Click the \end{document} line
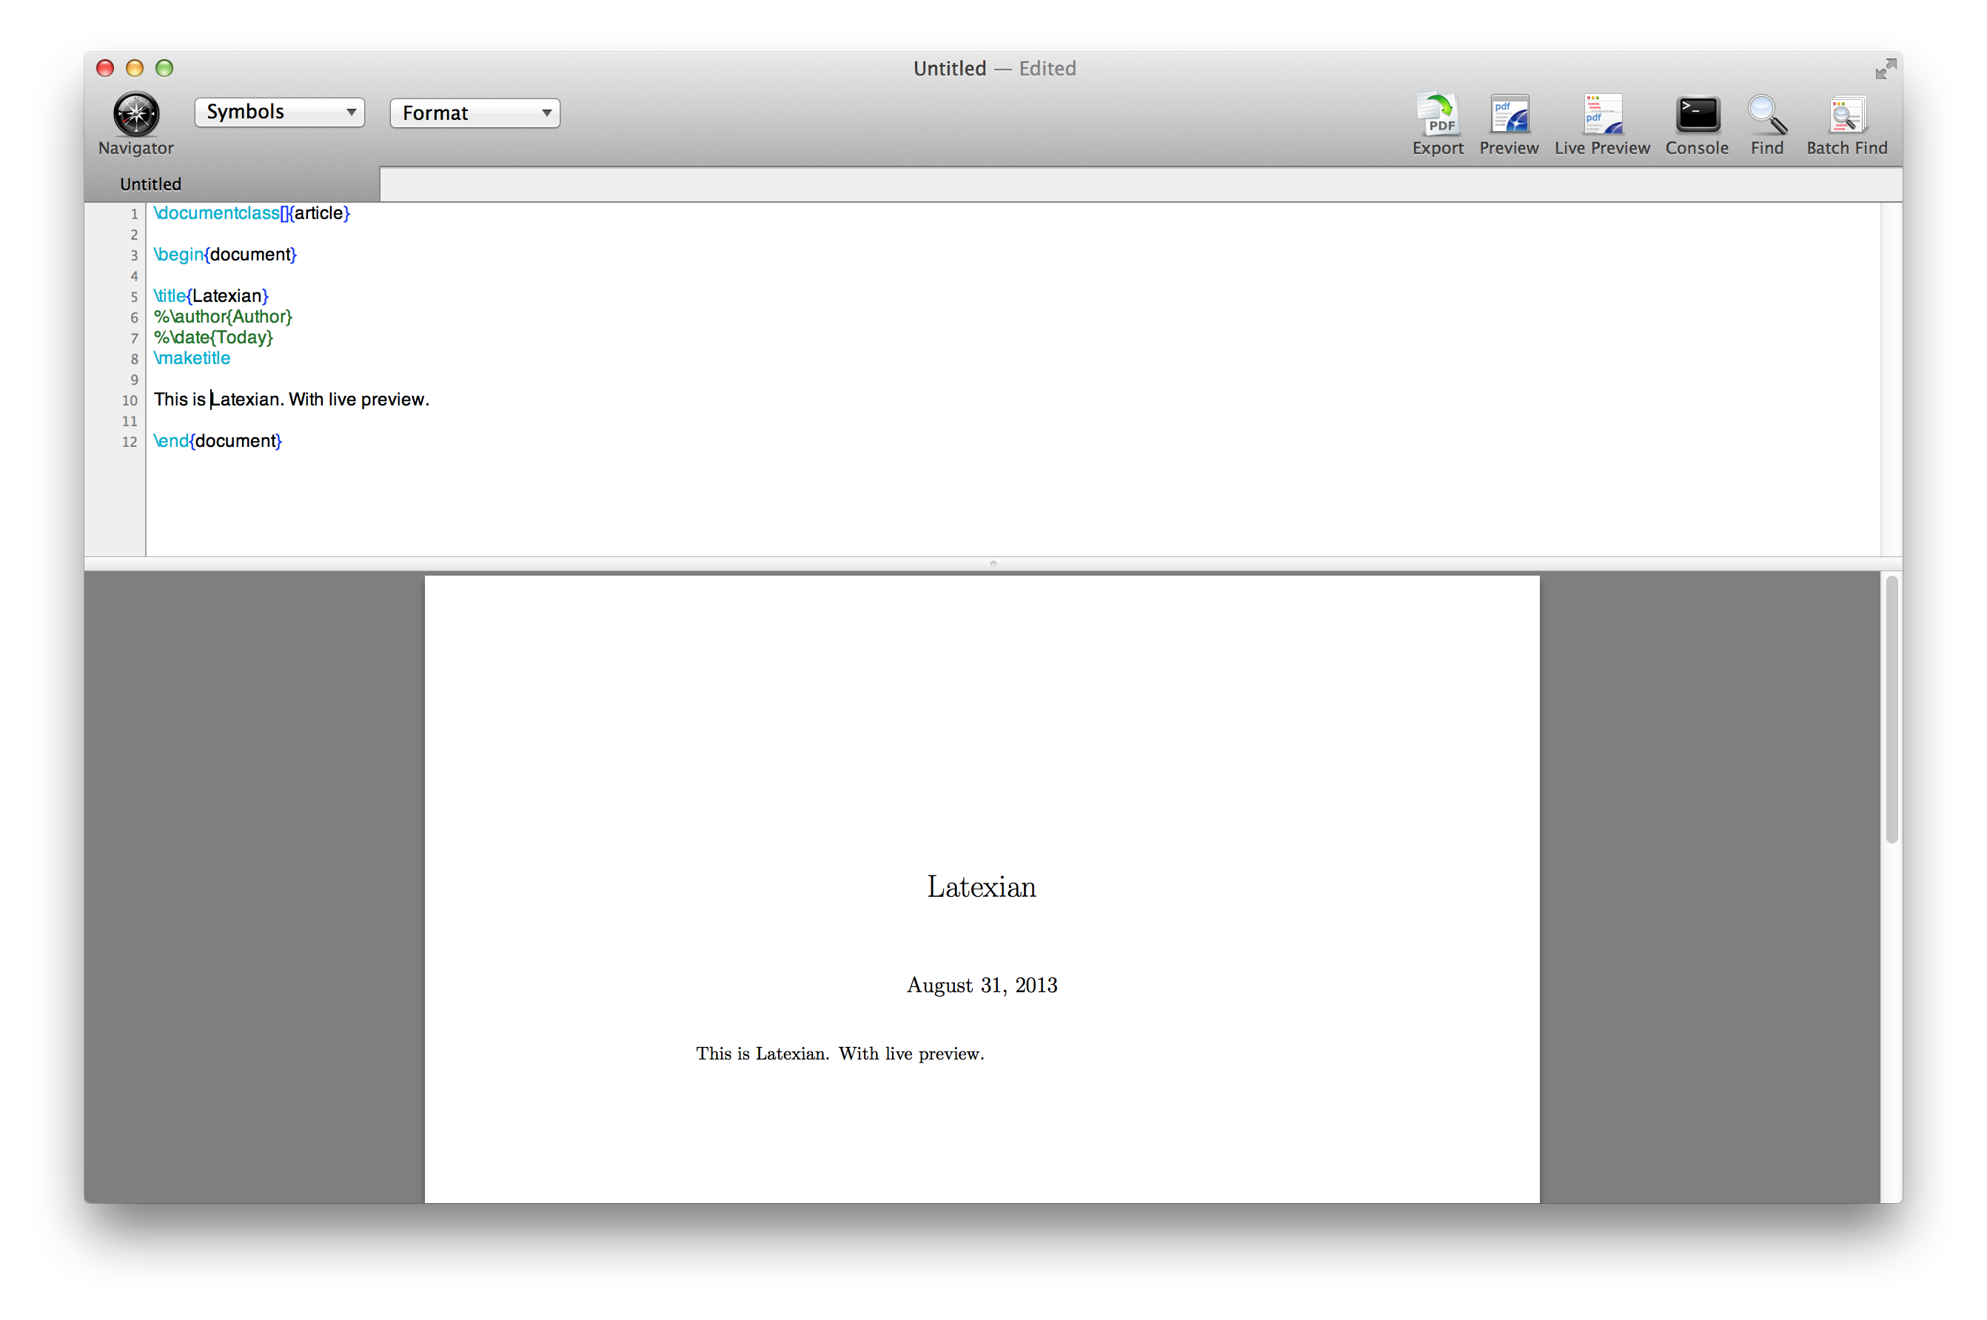Screen dimensions: 1987x1320 (218, 440)
